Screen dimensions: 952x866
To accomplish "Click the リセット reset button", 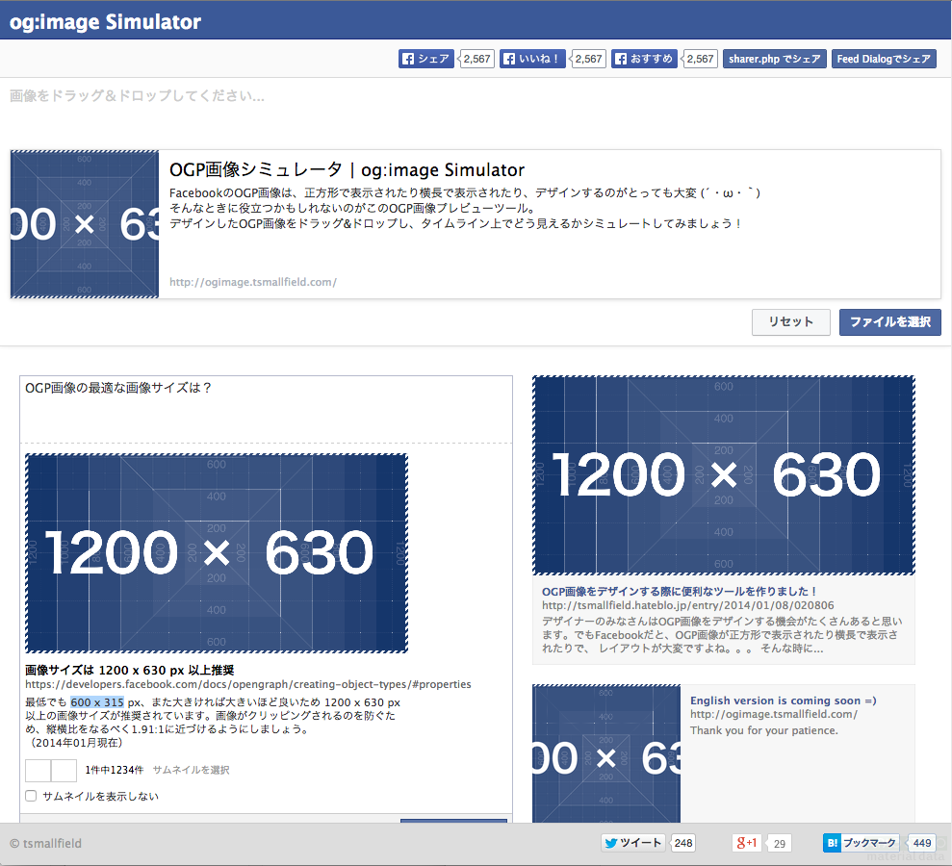I will pyautogui.click(x=790, y=322).
